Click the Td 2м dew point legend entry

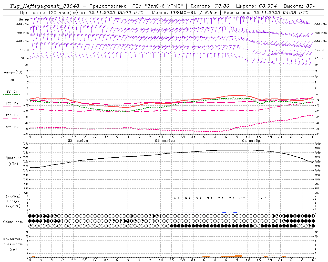(x=12, y=92)
